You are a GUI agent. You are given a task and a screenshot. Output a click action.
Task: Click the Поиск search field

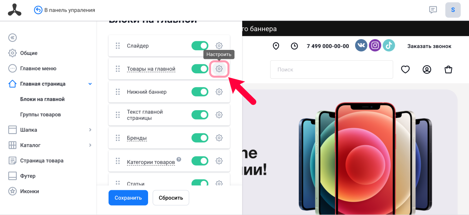coord(332,70)
